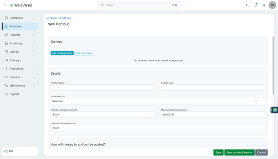The image size is (278, 159).
Task: Open Rentsign in sidebar
Action: (20, 60)
